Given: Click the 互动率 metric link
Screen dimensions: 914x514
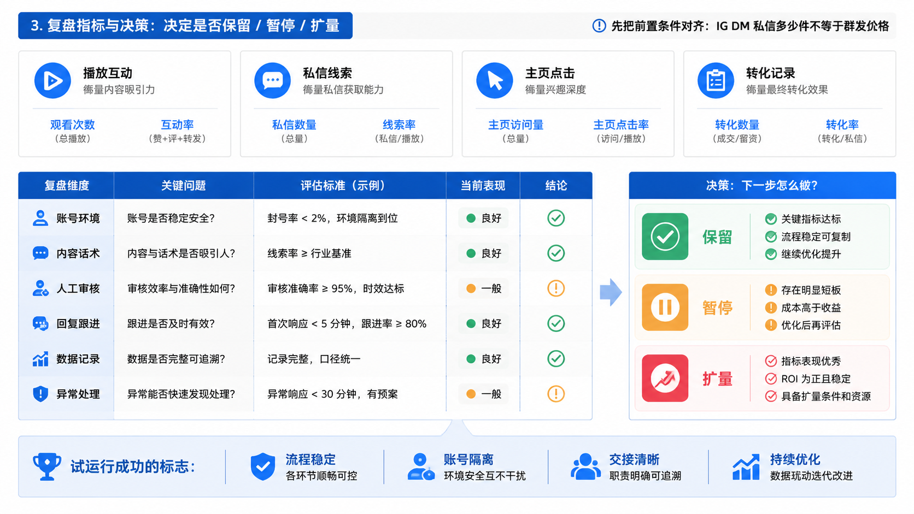Looking at the screenshot, I should pos(177,125).
